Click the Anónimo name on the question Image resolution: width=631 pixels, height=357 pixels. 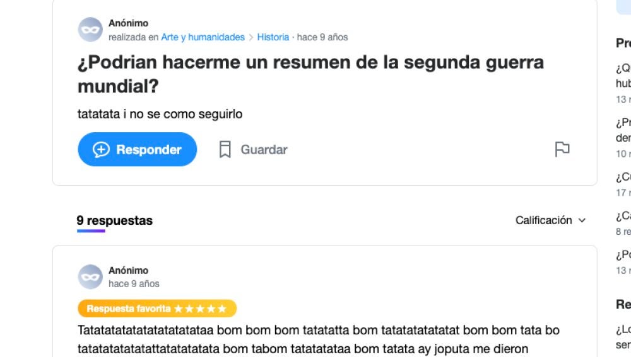click(128, 23)
